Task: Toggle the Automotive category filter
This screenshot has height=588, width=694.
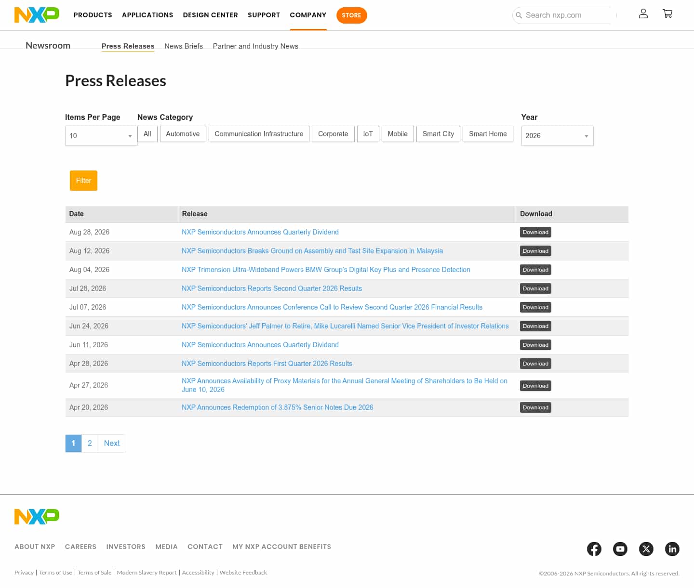Action: [x=183, y=134]
